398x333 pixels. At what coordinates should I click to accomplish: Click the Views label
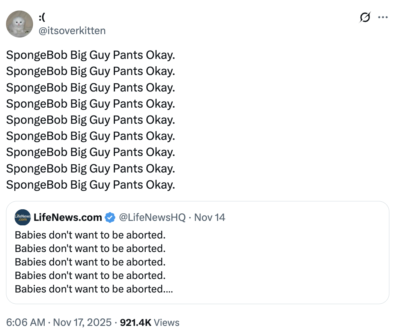[x=167, y=322]
